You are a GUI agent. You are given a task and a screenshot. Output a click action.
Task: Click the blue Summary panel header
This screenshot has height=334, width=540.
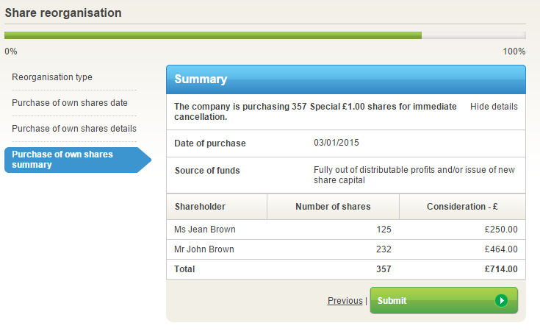click(x=346, y=79)
